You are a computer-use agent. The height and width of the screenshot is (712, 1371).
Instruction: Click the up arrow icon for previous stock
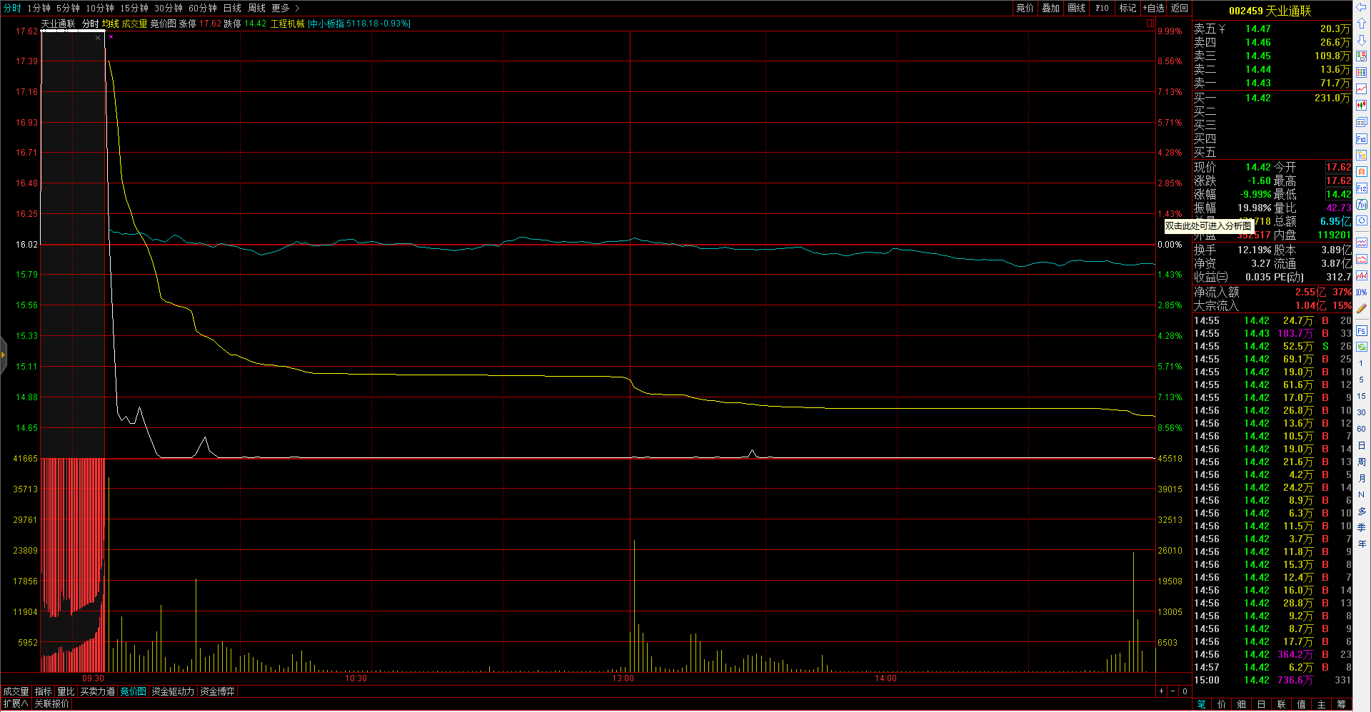point(1361,24)
